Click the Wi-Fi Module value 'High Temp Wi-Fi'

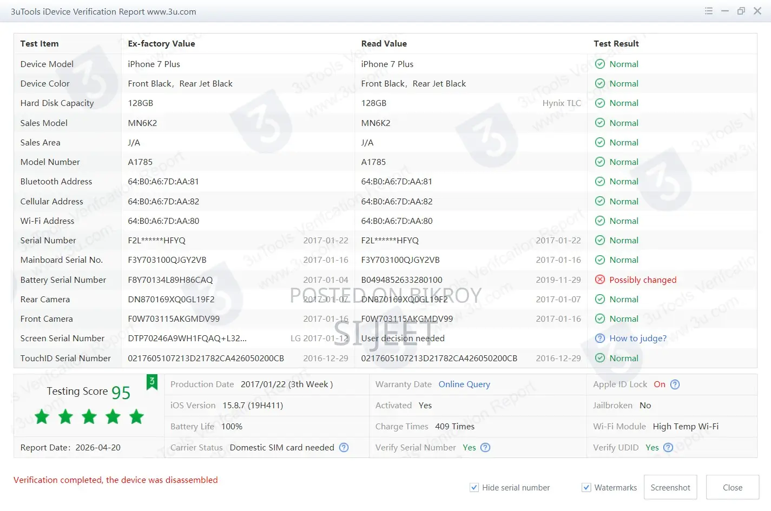click(686, 427)
